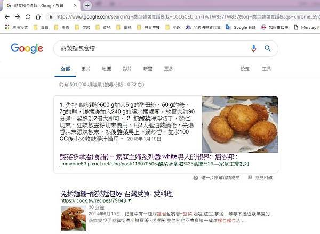Switch to the 圖片 images tab

point(85,69)
